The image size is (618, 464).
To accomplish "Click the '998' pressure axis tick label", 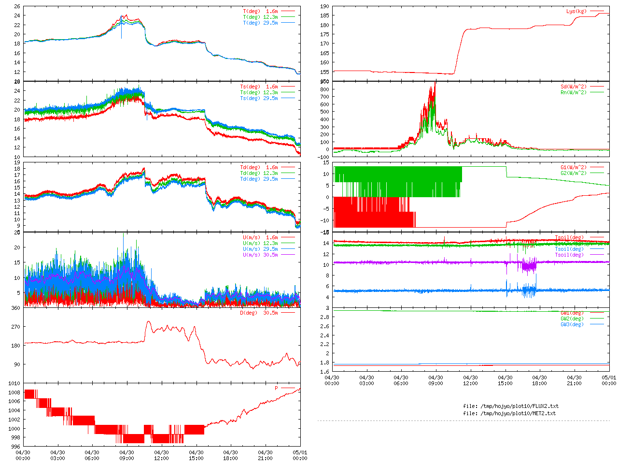I will [x=16, y=437].
